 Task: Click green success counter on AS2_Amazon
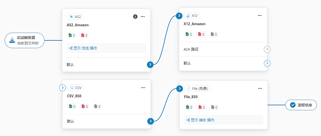point(72,35)
